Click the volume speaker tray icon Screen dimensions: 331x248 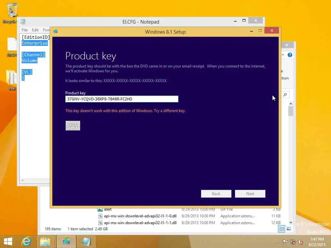301,242
